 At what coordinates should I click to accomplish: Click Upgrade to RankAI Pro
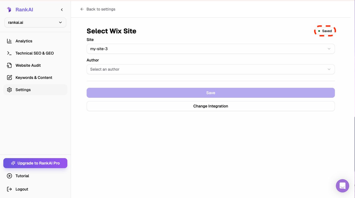(35, 163)
